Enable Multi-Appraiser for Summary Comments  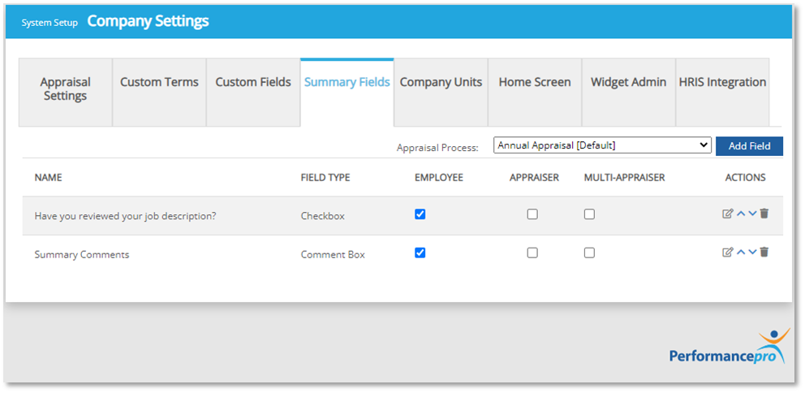(589, 253)
